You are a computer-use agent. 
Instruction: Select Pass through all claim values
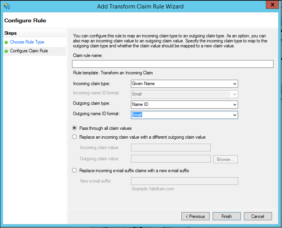(74, 128)
